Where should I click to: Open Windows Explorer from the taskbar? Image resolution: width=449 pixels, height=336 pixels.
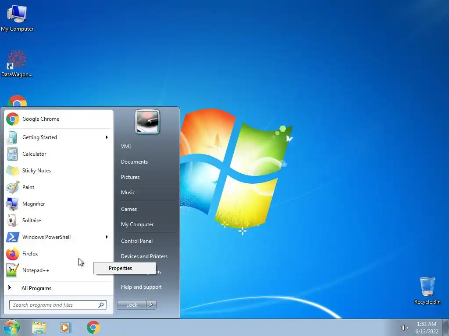coord(39,328)
